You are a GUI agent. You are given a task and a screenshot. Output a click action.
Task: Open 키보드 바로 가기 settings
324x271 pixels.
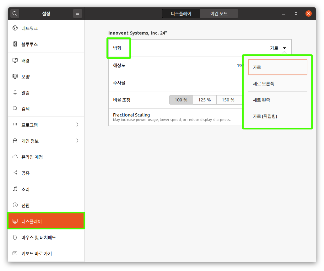(x=46, y=253)
